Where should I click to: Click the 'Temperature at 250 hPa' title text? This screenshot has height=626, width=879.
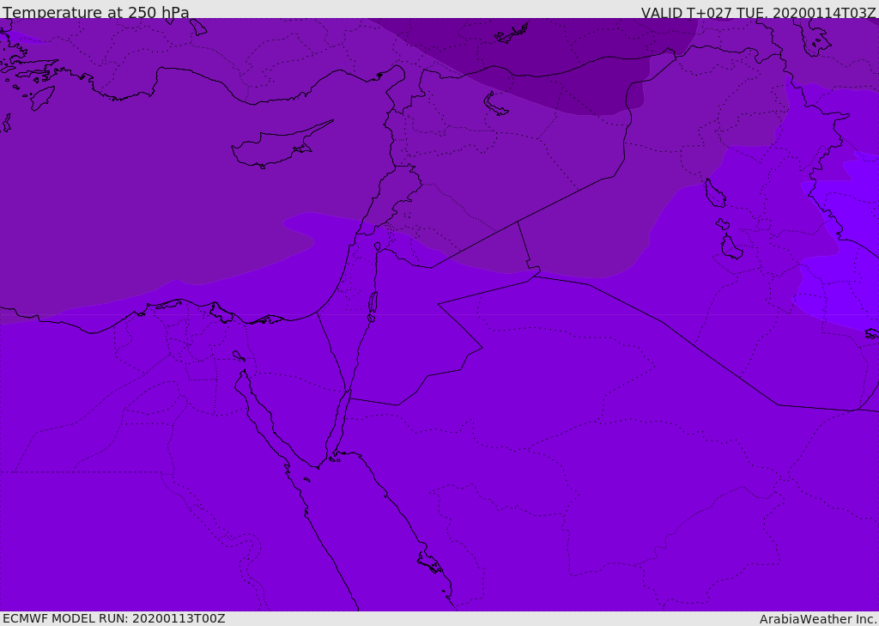(x=96, y=12)
